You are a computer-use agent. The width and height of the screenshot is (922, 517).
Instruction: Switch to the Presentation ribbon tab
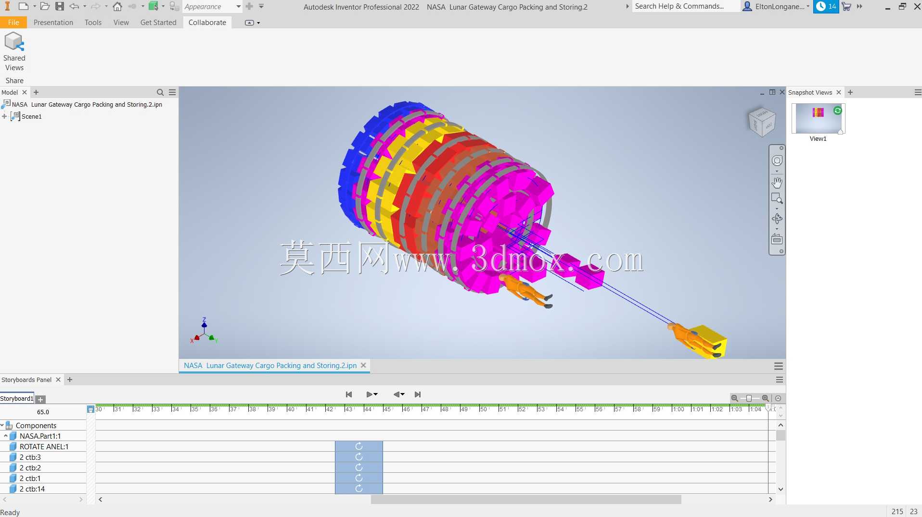click(53, 23)
